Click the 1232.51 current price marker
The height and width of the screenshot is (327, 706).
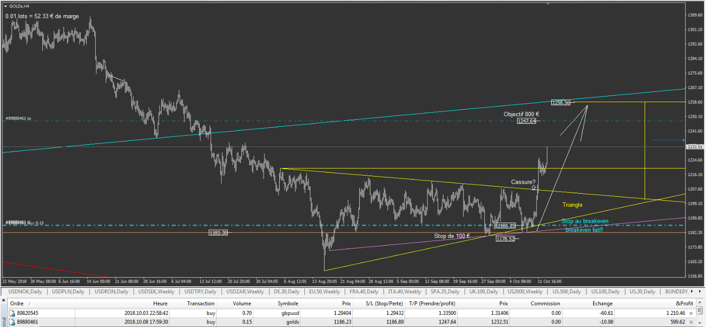[695, 147]
